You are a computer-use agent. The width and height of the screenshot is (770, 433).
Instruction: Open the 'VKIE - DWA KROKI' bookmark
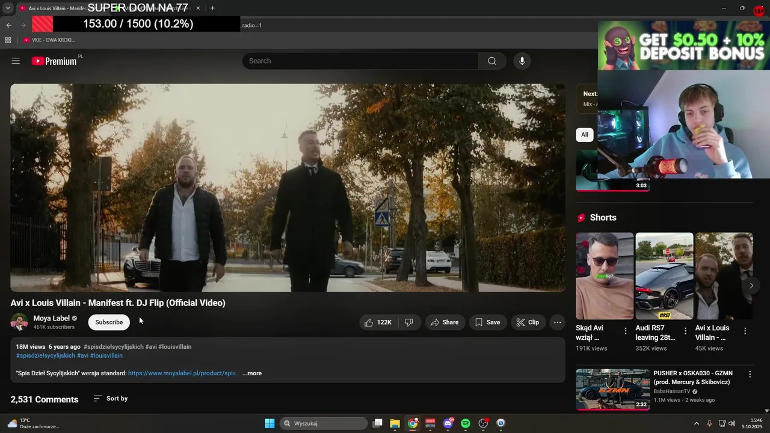pos(49,40)
